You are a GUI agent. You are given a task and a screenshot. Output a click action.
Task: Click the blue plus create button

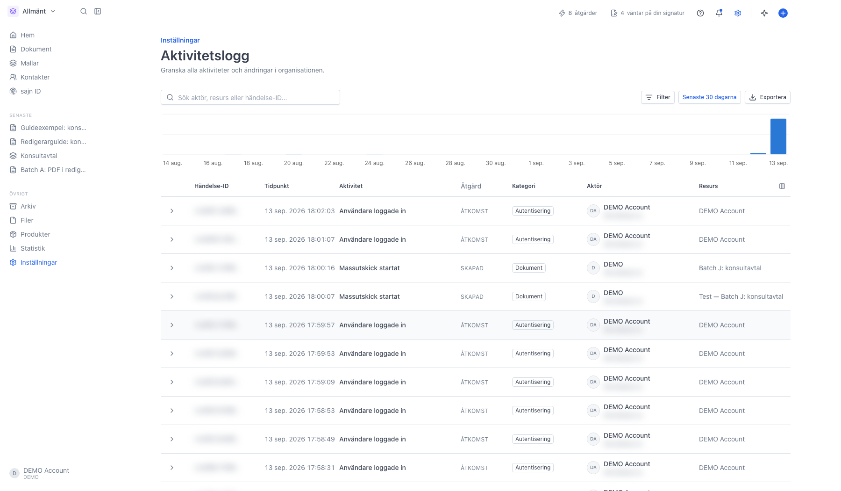pyautogui.click(x=783, y=13)
